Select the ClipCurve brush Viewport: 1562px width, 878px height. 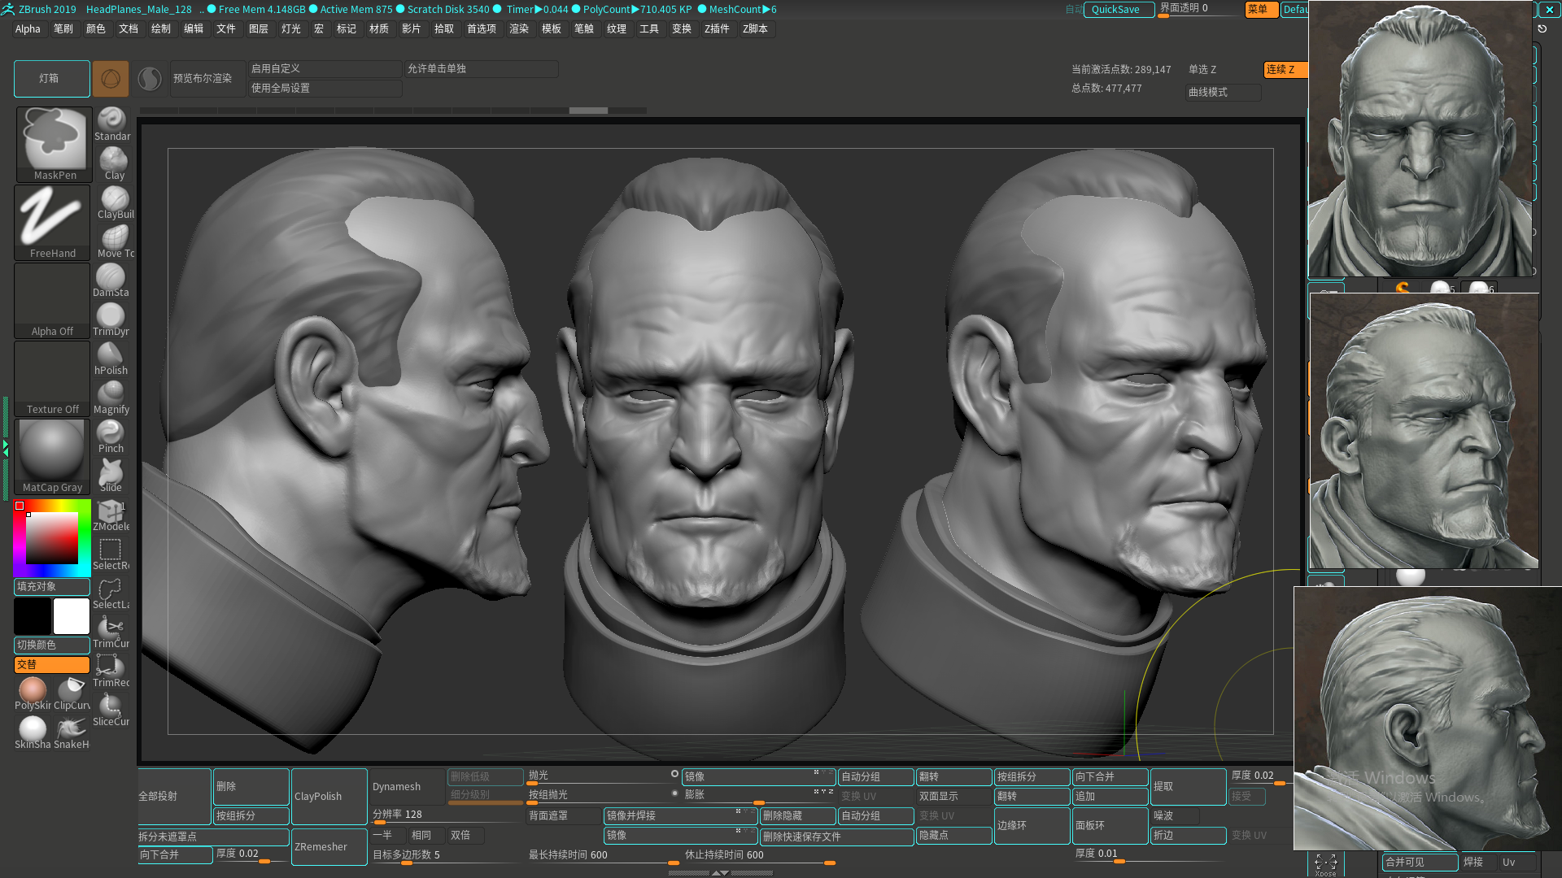point(72,694)
